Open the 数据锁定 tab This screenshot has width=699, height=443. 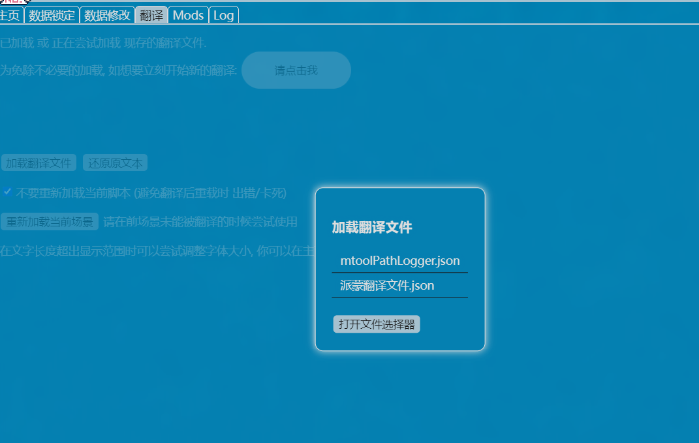[x=52, y=15]
